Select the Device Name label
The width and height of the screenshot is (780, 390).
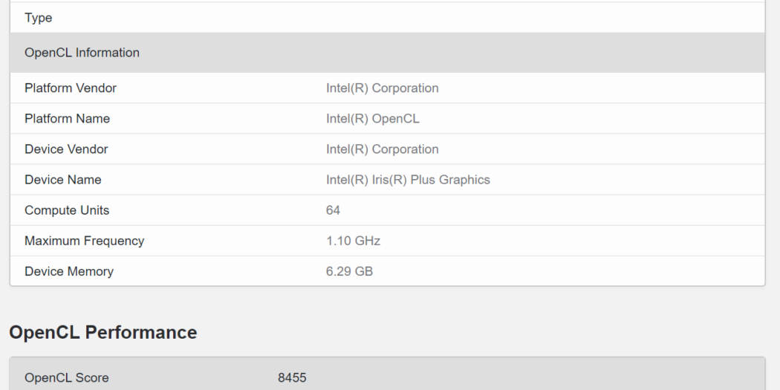pyautogui.click(x=63, y=180)
